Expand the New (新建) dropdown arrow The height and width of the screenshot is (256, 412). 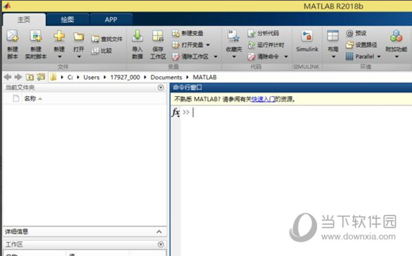pos(60,56)
